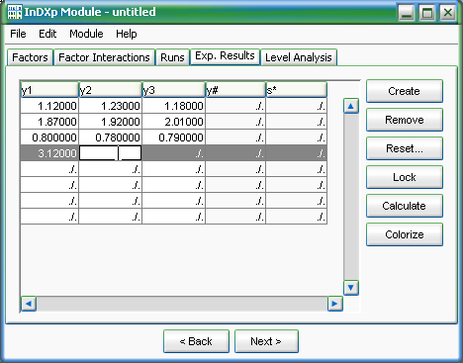Open the Edit menu

[x=47, y=34]
